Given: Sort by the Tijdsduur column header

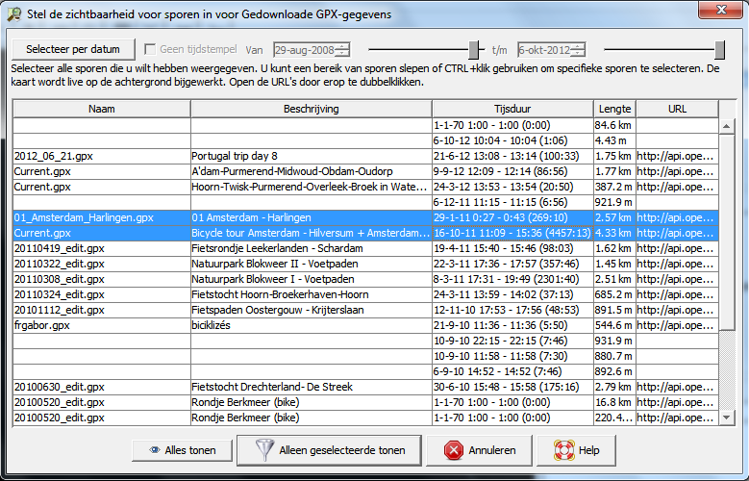Looking at the screenshot, I should pyautogui.click(x=512, y=109).
